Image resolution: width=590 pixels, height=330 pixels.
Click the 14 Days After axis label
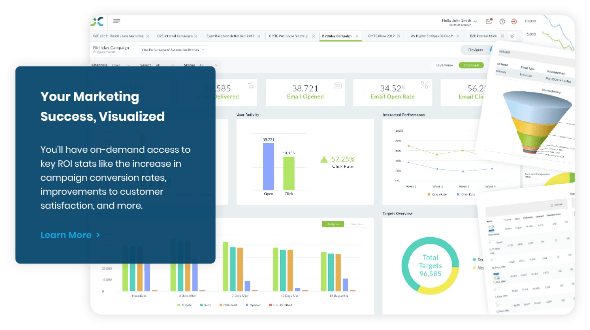click(x=339, y=296)
